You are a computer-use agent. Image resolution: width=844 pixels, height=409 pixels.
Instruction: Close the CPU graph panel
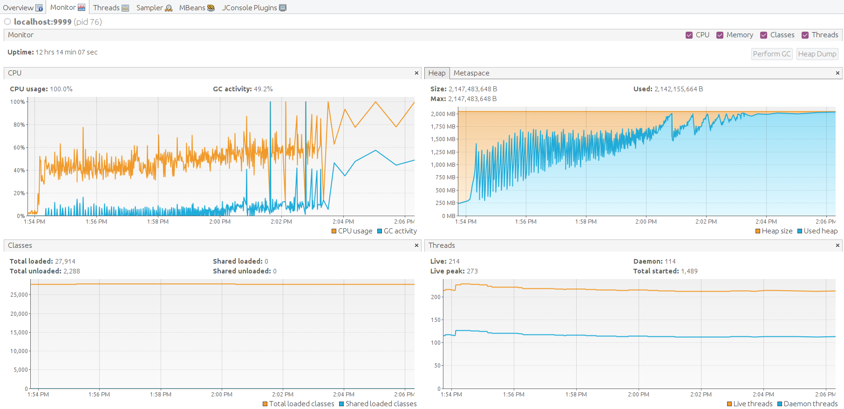point(416,73)
